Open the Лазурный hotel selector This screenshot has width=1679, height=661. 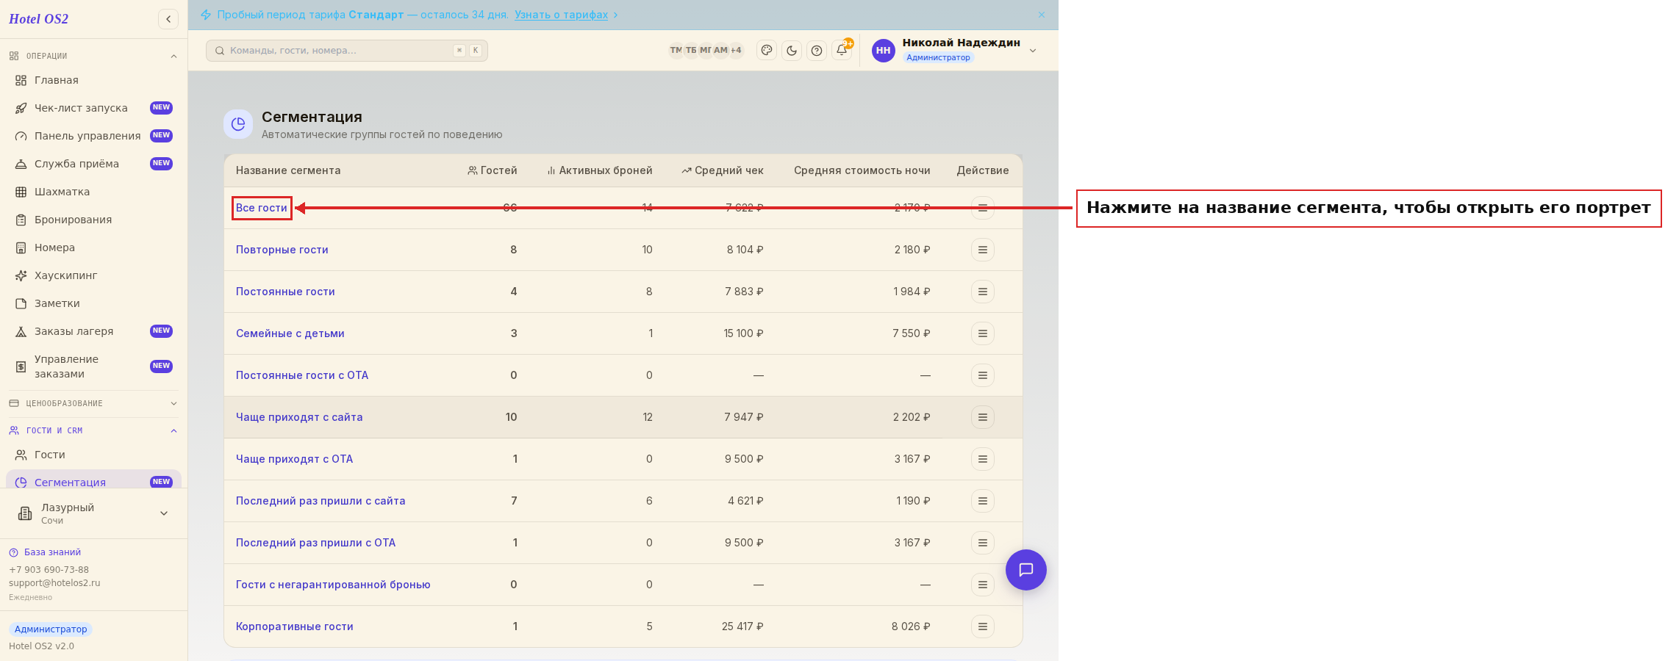coord(93,513)
